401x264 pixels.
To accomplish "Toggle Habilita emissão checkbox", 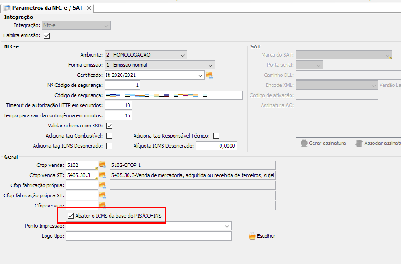I will click(x=46, y=35).
